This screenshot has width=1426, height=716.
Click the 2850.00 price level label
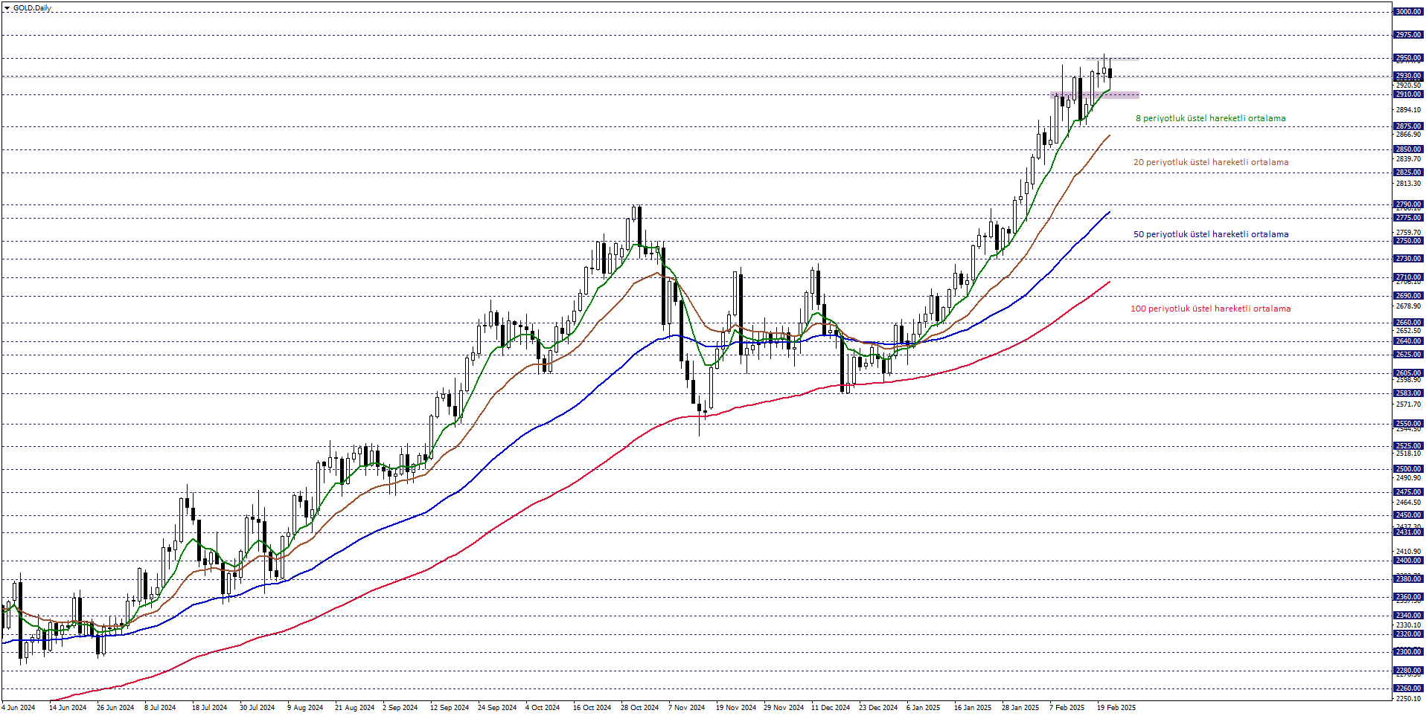click(1408, 149)
